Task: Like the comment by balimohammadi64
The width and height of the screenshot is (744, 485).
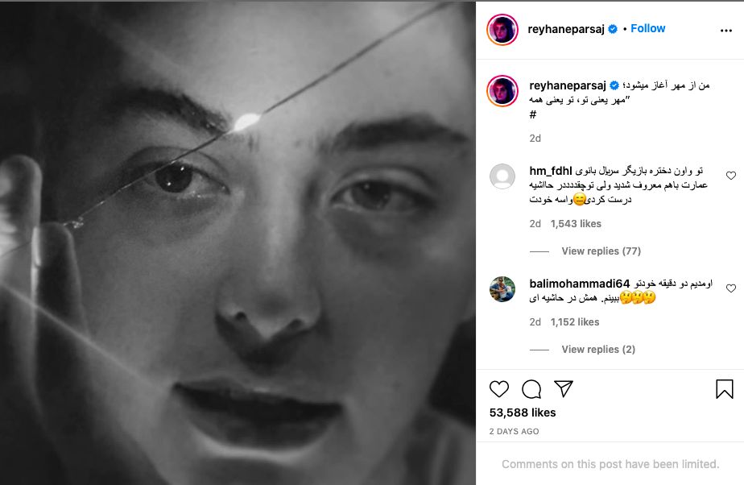Action: click(x=731, y=288)
